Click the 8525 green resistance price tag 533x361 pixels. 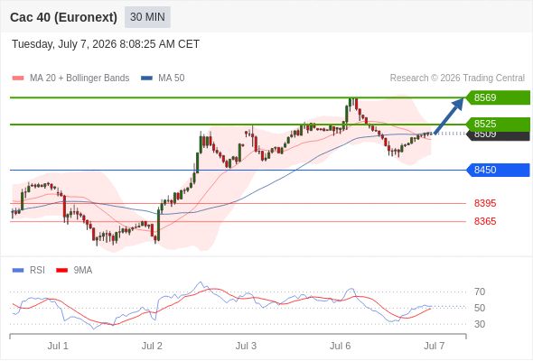(x=498, y=124)
